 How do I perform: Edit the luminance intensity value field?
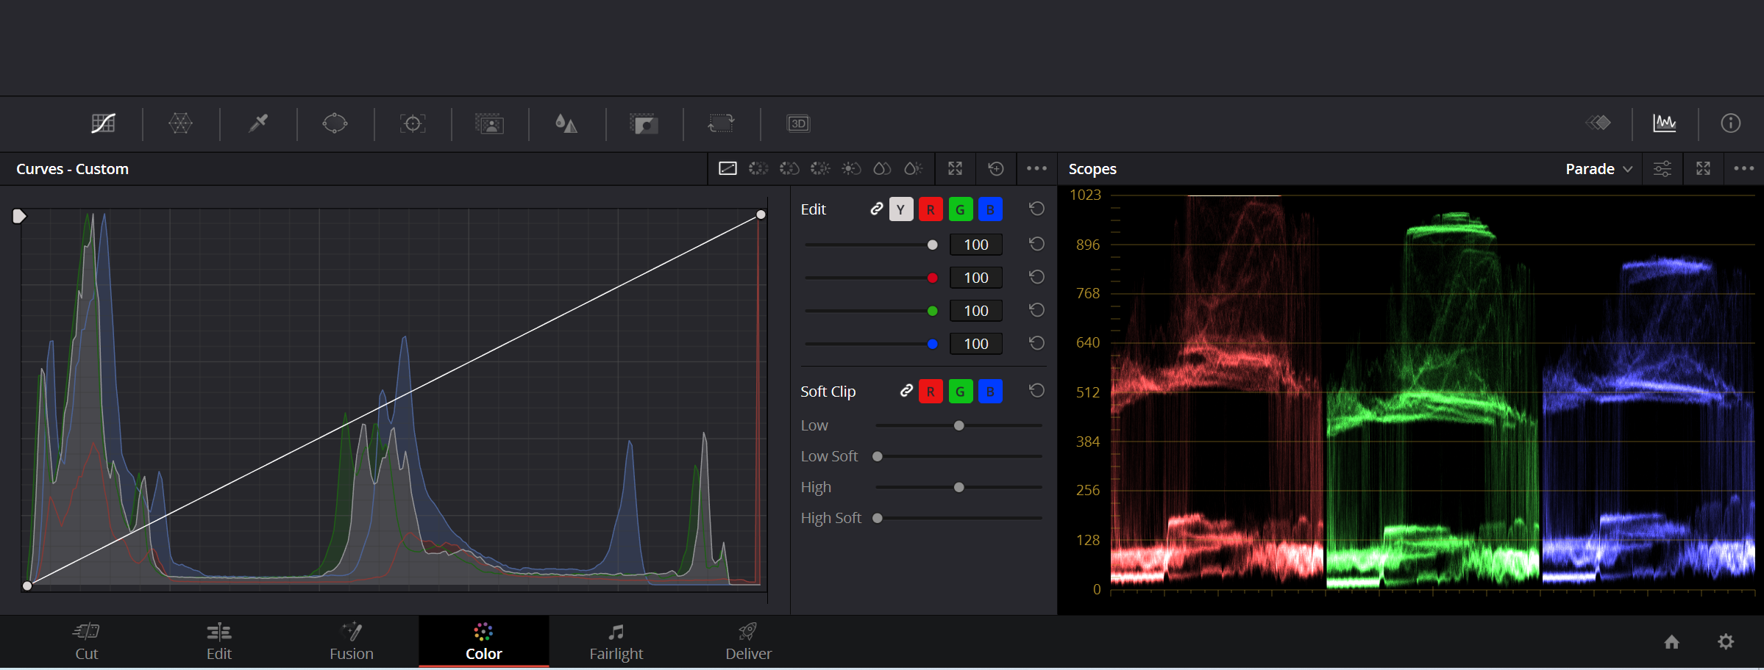click(975, 245)
